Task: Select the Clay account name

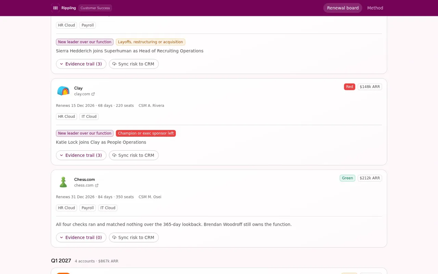Action: click(78, 88)
